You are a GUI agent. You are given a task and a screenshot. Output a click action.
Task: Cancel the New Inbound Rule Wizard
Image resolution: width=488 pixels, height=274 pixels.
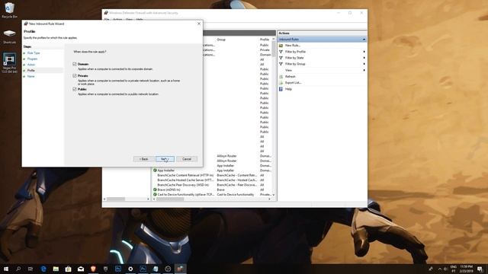pos(187,159)
